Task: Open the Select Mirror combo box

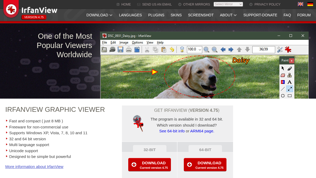Action: pyautogui.click(x=228, y=4)
